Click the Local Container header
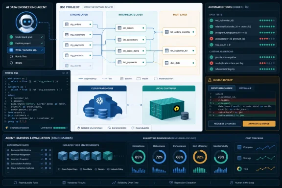 [x=169, y=88]
